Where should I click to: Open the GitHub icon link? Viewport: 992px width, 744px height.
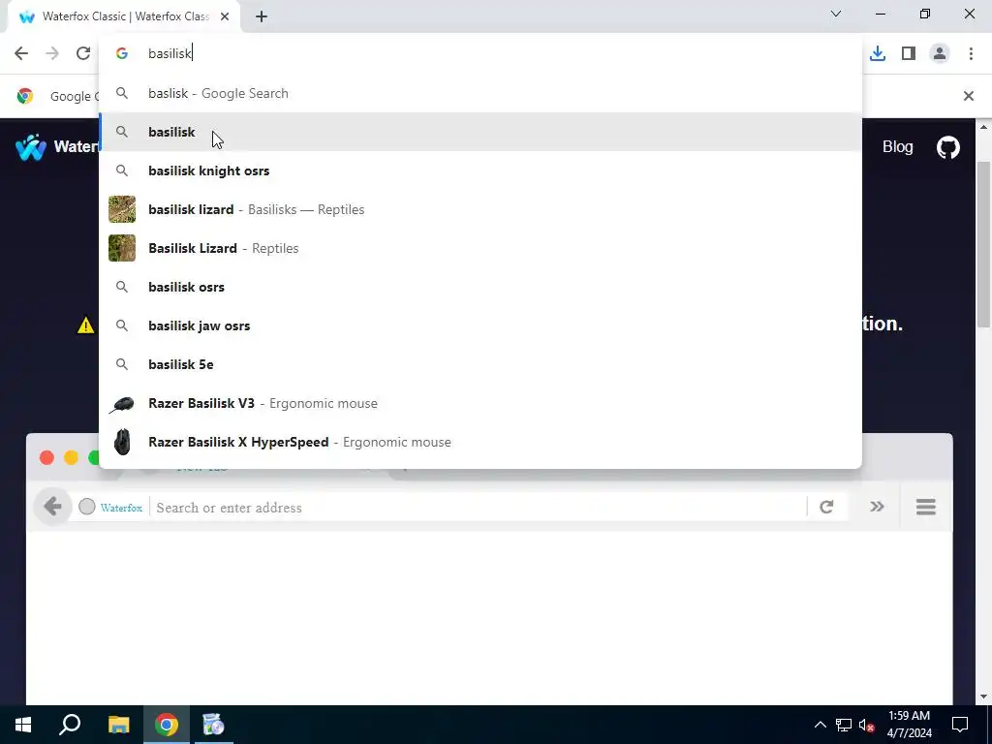click(947, 147)
